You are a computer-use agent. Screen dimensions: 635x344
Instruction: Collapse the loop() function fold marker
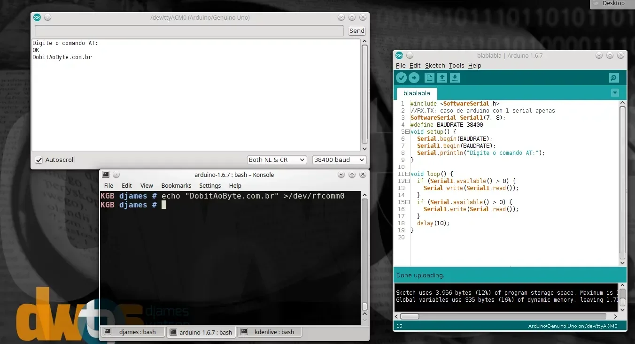(407, 174)
